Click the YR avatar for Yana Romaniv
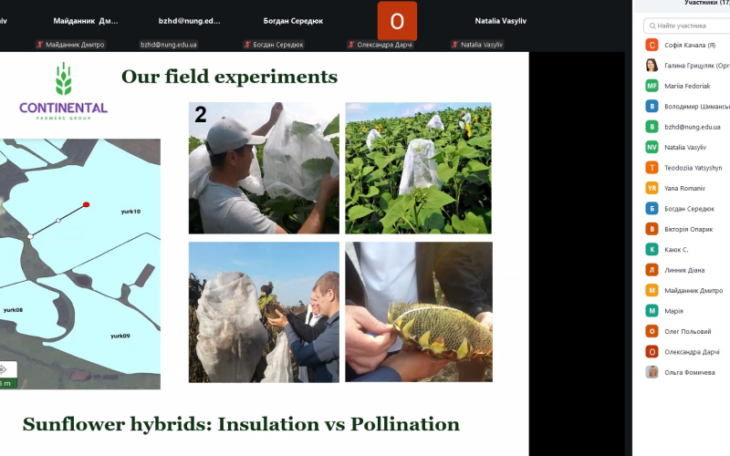This screenshot has width=730, height=456. (652, 188)
